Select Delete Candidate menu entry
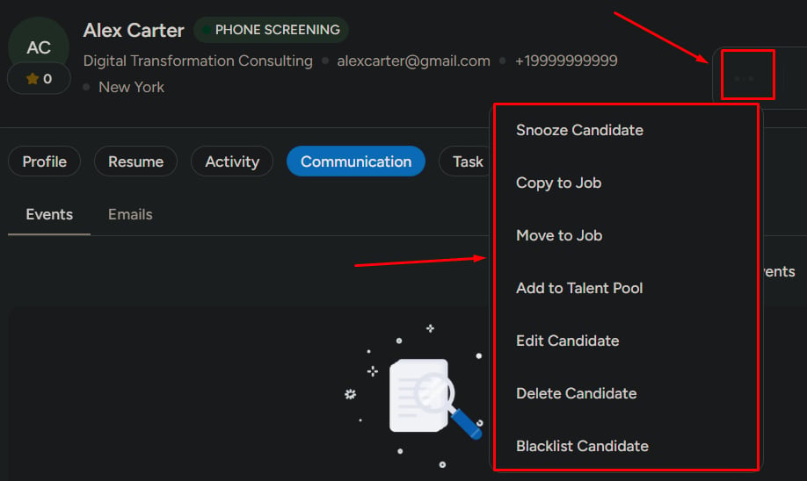This screenshot has width=807, height=481. click(x=576, y=393)
